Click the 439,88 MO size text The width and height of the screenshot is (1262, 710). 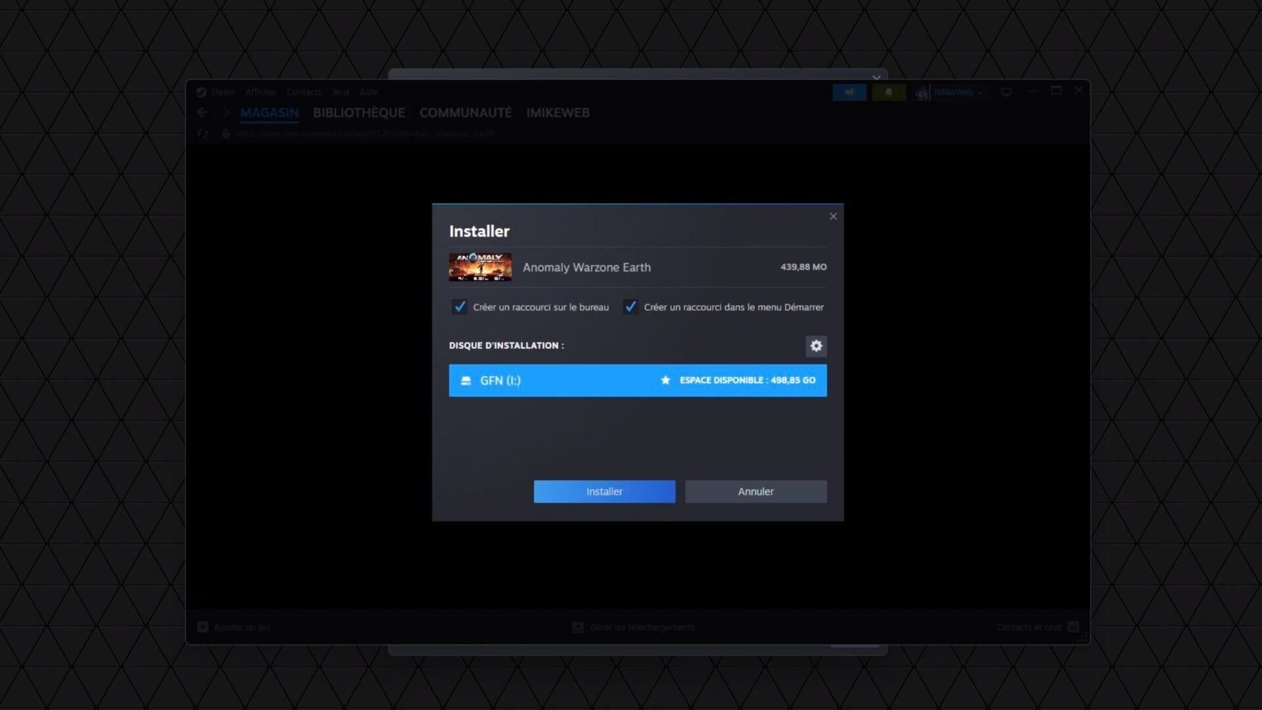(803, 267)
